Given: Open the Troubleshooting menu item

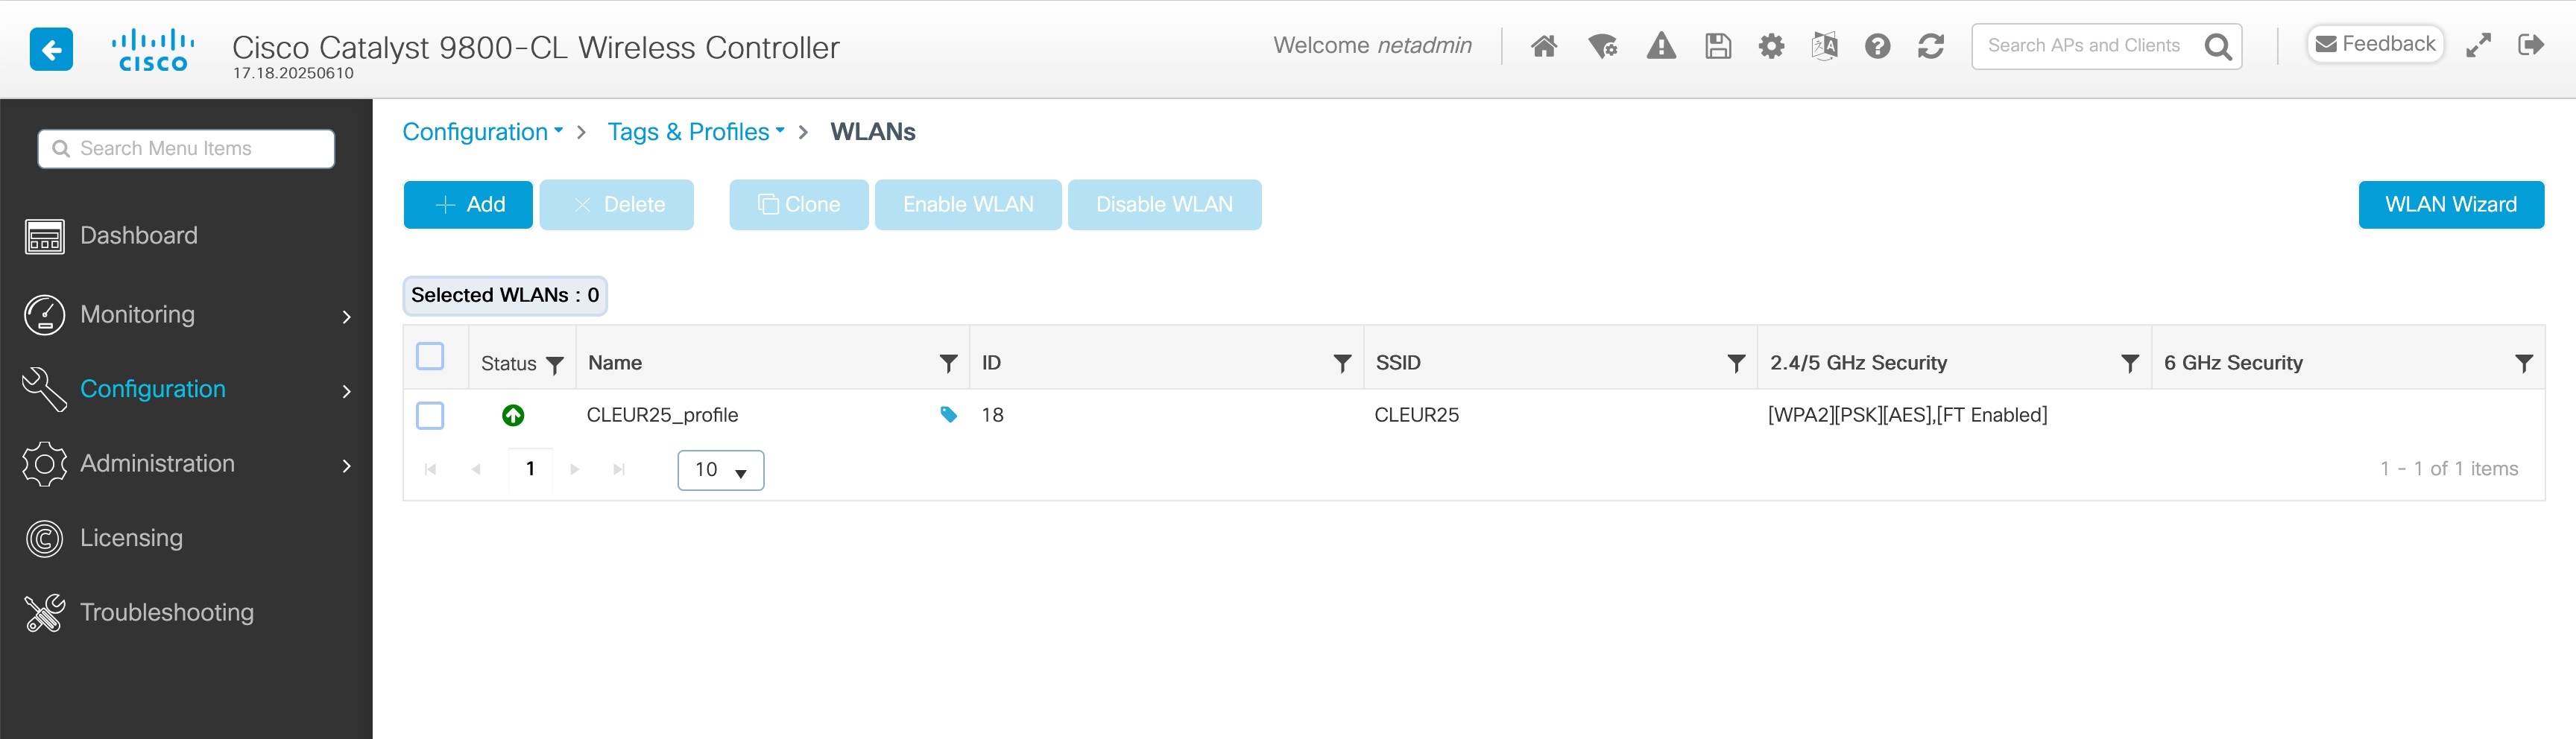Looking at the screenshot, I should click(x=167, y=613).
